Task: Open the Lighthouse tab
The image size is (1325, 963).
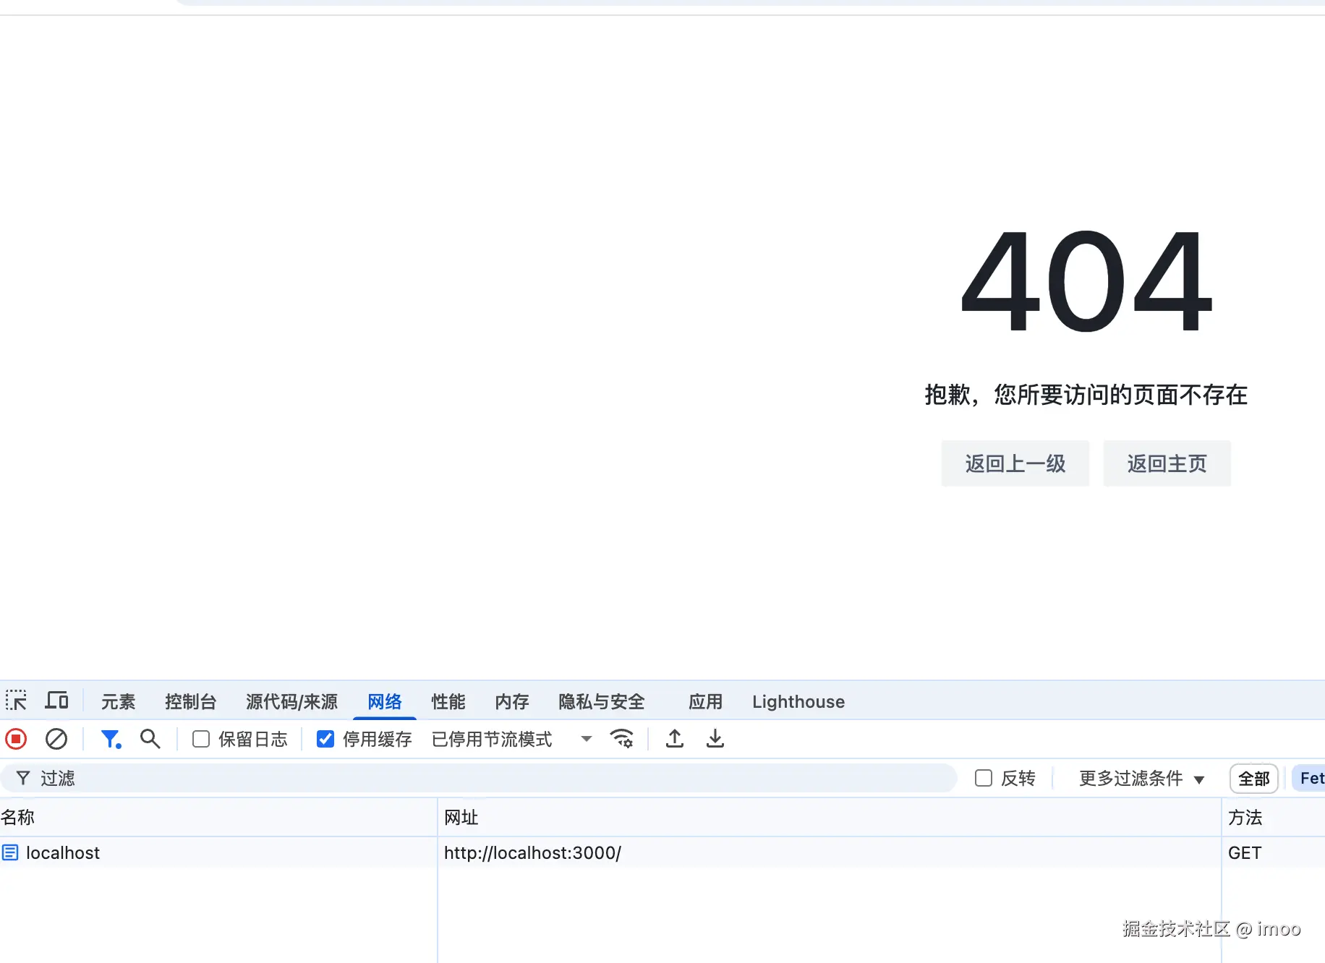Action: click(798, 701)
